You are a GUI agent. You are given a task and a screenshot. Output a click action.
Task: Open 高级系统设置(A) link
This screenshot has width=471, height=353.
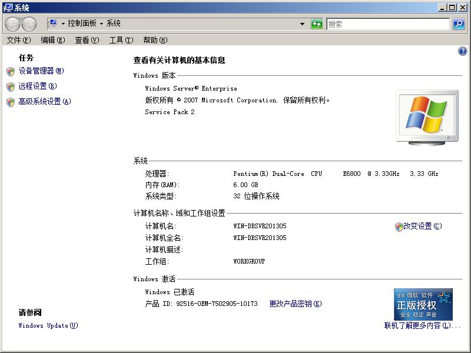pos(45,101)
